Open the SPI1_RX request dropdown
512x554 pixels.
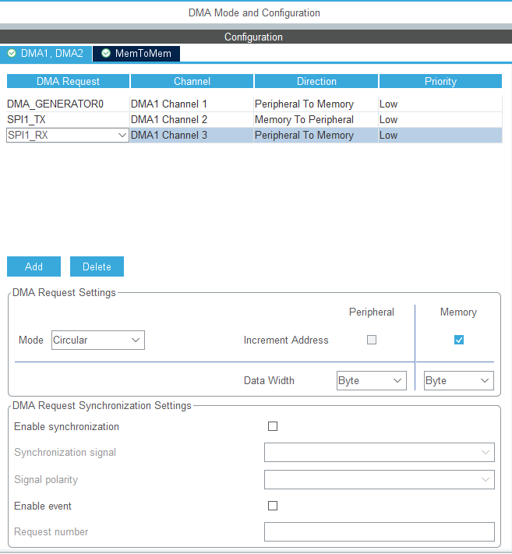pyautogui.click(x=68, y=136)
